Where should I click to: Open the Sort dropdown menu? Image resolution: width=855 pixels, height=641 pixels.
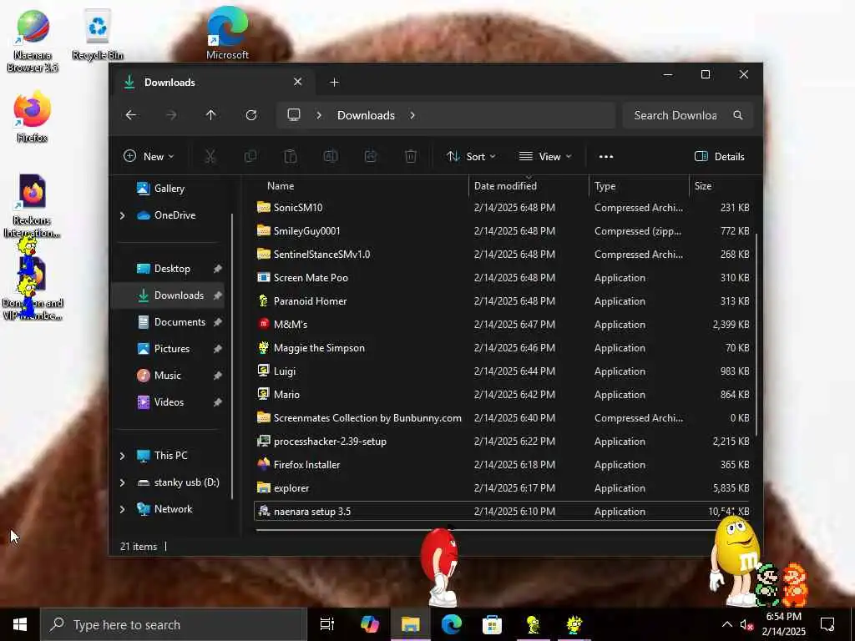(471, 156)
